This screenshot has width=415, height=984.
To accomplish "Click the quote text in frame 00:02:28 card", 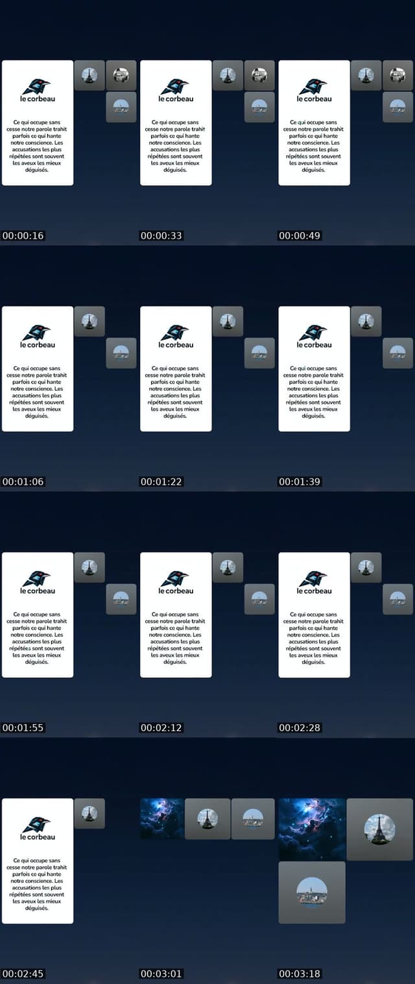I will [314, 638].
